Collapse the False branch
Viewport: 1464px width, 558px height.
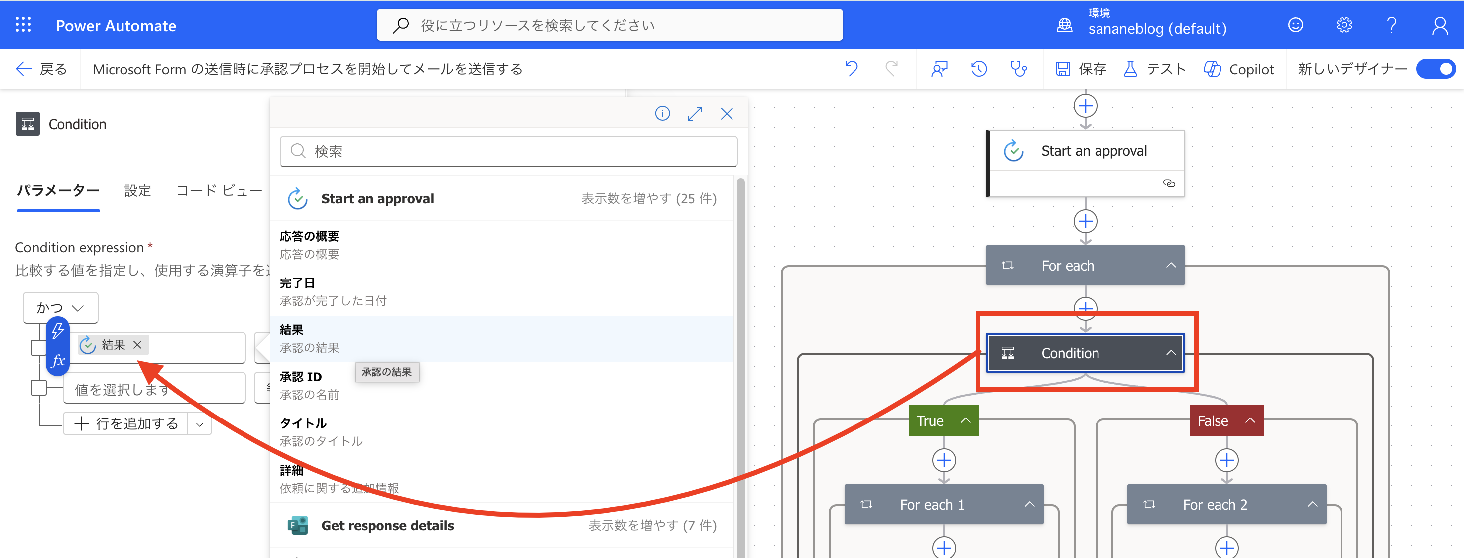[x=1250, y=420]
